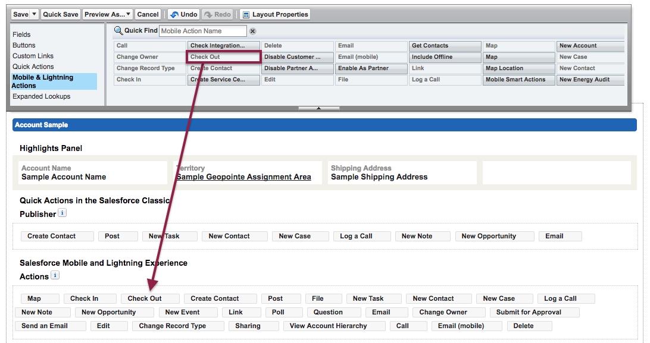Viewport: 650px width, 343px height.
Task: Open info icon beside Classic Publisher heading
Action: [x=62, y=213]
